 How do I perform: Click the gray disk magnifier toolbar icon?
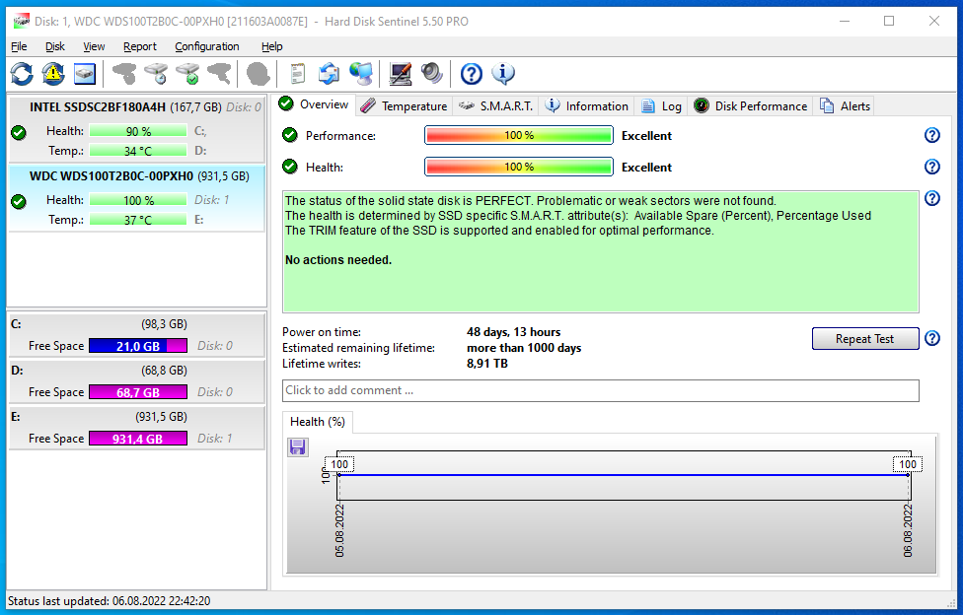pos(219,74)
